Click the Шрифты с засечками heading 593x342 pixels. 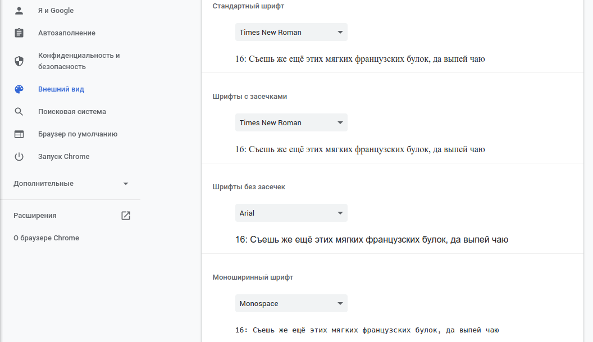point(249,97)
